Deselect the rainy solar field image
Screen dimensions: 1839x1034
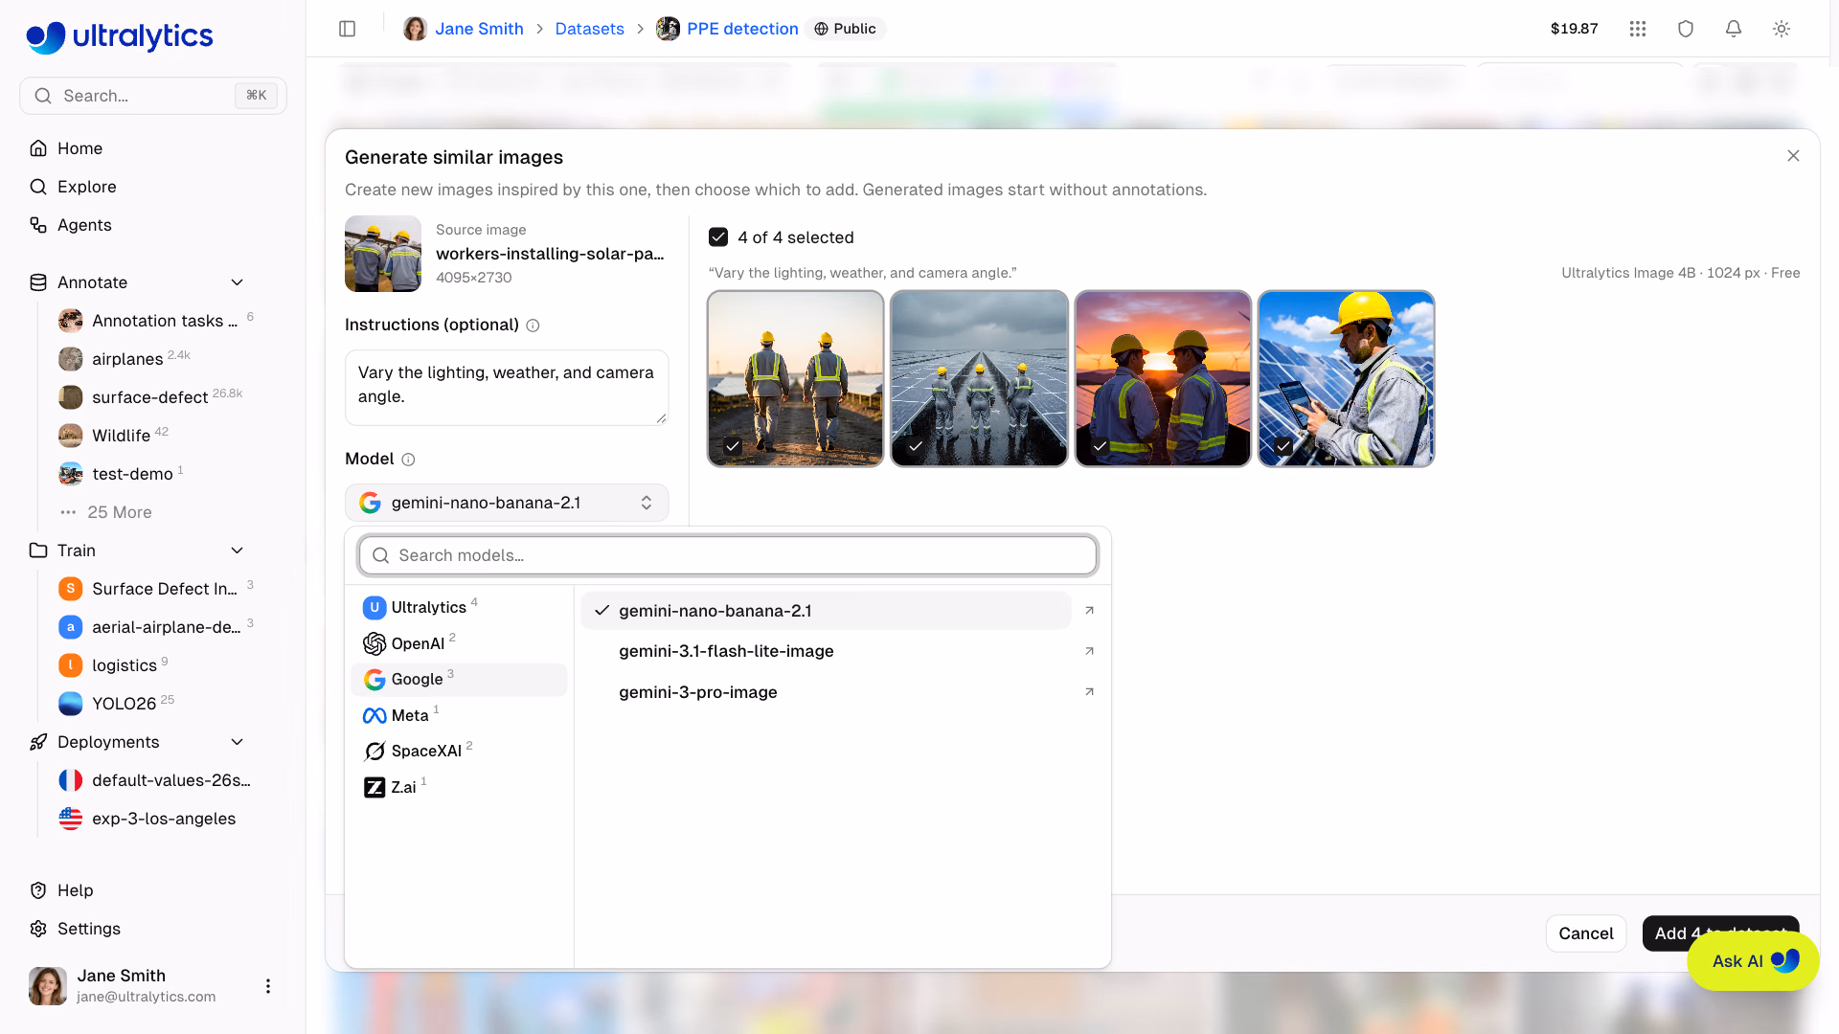(979, 379)
